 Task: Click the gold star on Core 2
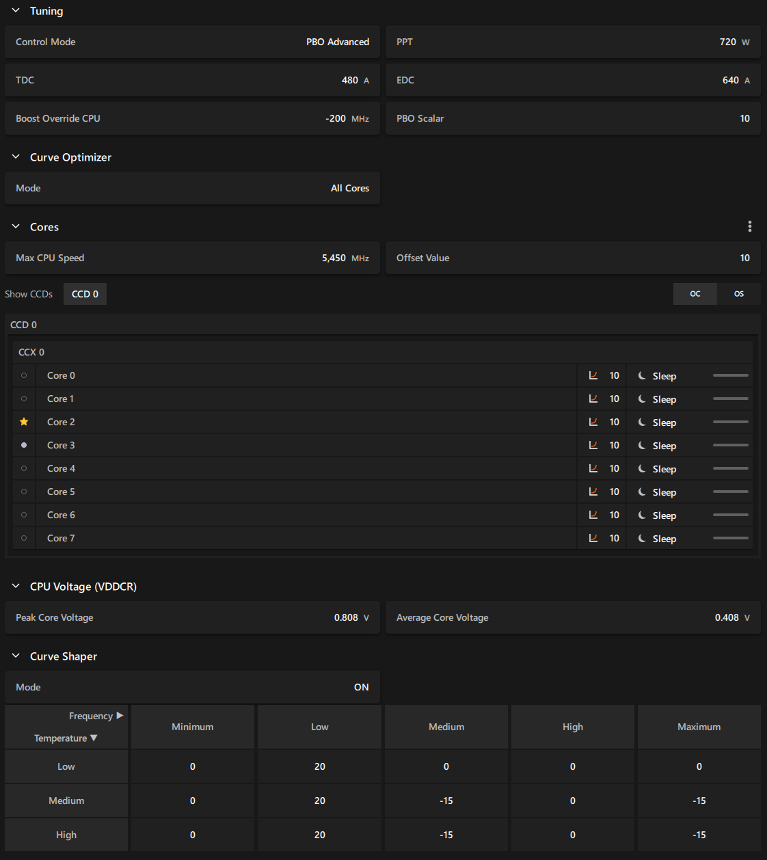[x=24, y=422]
